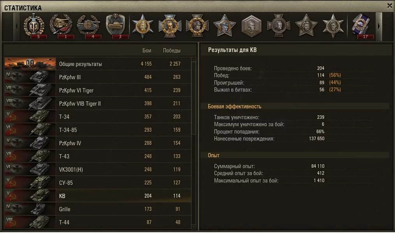This screenshot has width=395, height=233.
Task: Show previous medals with the left arrow
Action: 17,26
